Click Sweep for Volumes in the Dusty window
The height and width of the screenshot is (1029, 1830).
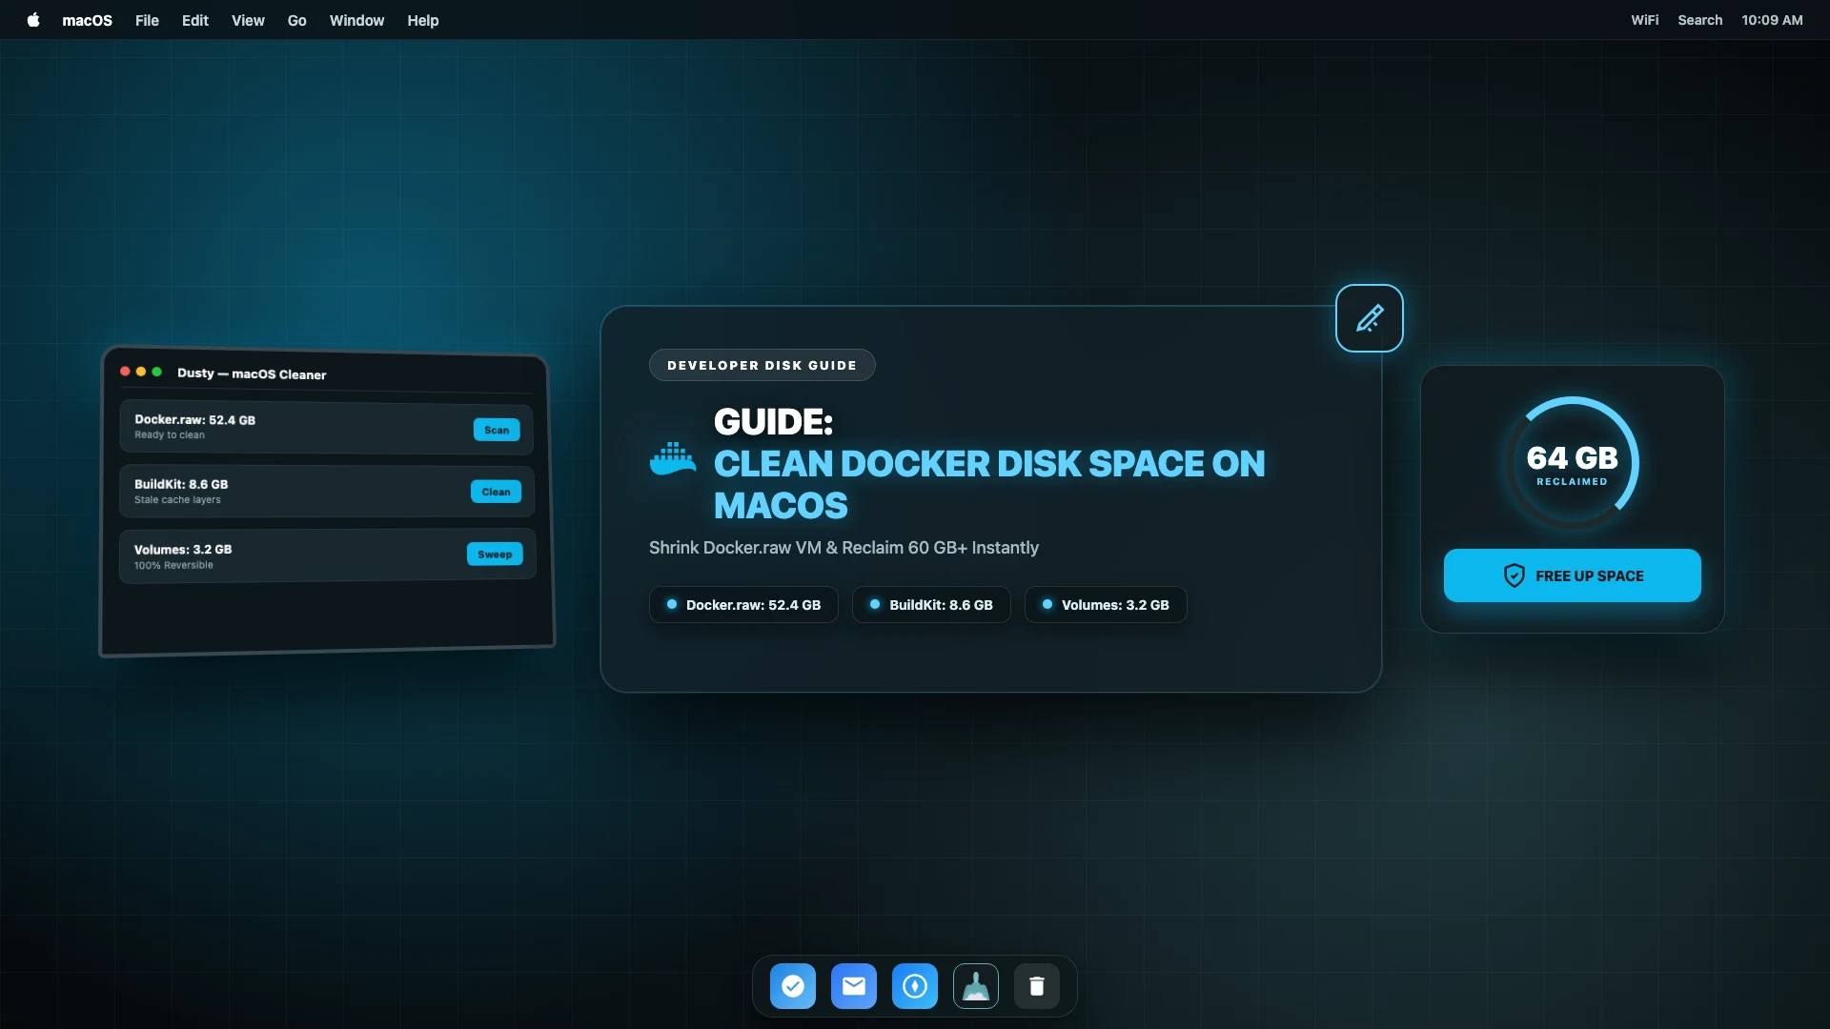(x=495, y=555)
